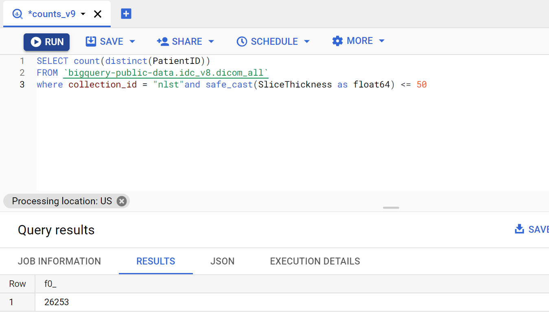Click the Save query disk icon
This screenshot has height=319, width=549.
pos(91,41)
